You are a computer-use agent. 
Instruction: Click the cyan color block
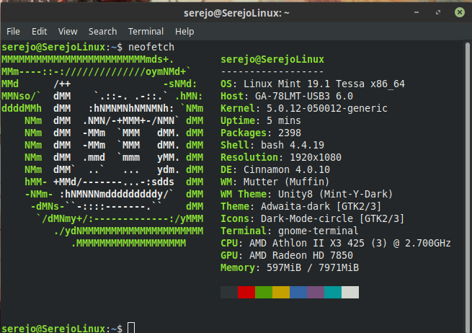pos(333,292)
